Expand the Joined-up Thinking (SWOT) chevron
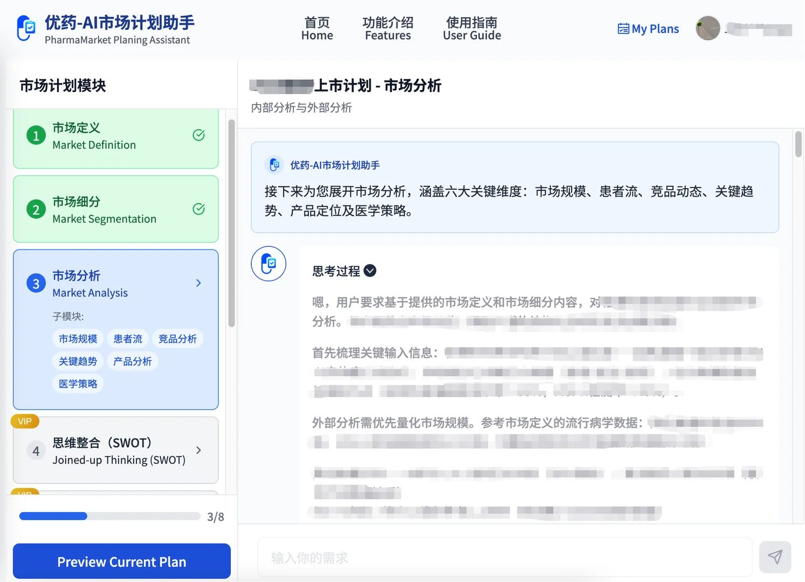This screenshot has height=582, width=805. click(198, 450)
